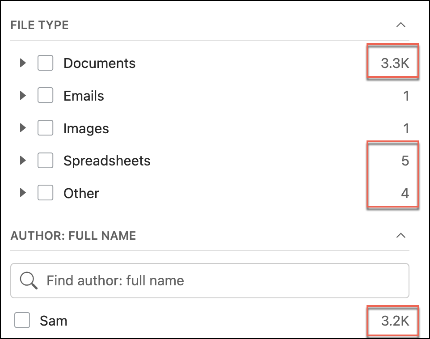The image size is (430, 339).
Task: Expand the Emails disclosure triangle
Action: (x=23, y=96)
